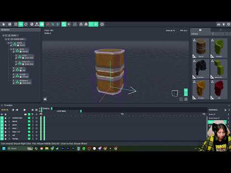Click the cube icon in top toolbar
This screenshot has height=173, width=231.
[86, 25]
